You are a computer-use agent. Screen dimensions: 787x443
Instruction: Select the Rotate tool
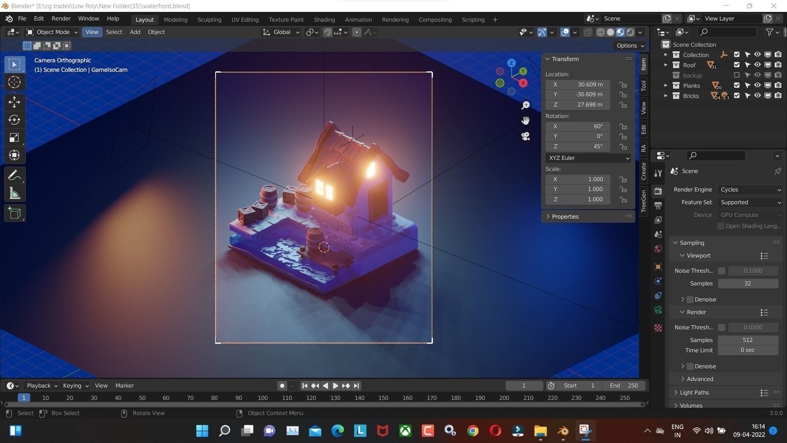[x=14, y=120]
